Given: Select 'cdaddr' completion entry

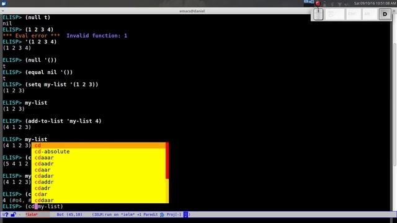Looking at the screenshot, I should coord(99,181).
